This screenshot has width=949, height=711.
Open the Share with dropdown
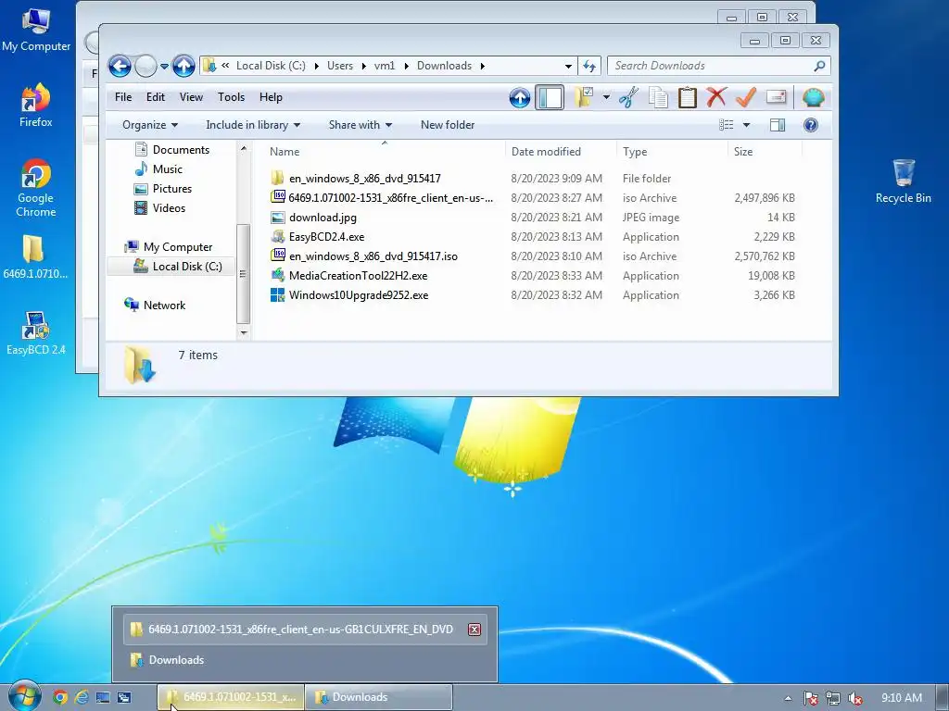361,125
